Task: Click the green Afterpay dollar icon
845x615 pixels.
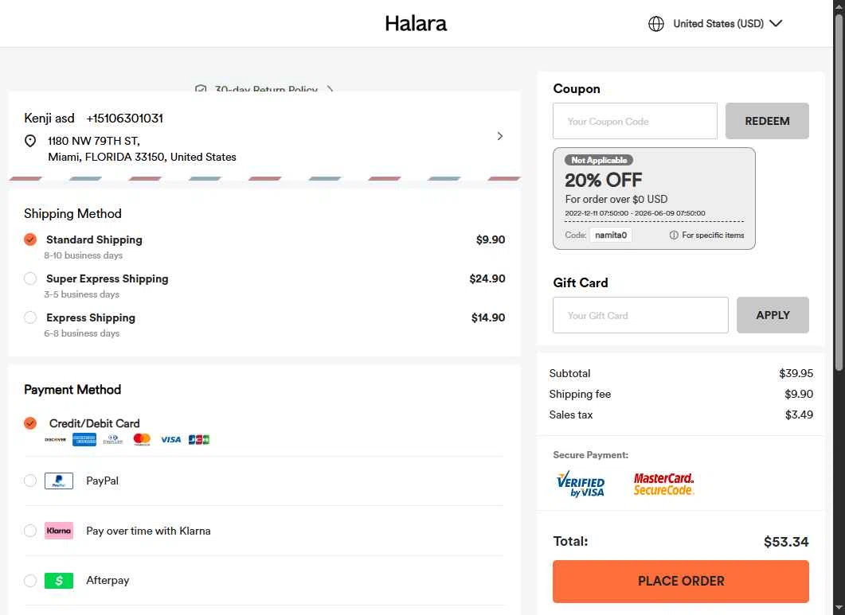Action: pos(59,581)
